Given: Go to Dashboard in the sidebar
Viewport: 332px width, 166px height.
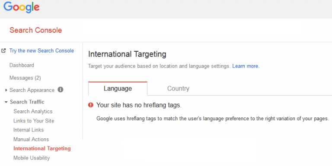Looking at the screenshot, I should coord(22,65).
